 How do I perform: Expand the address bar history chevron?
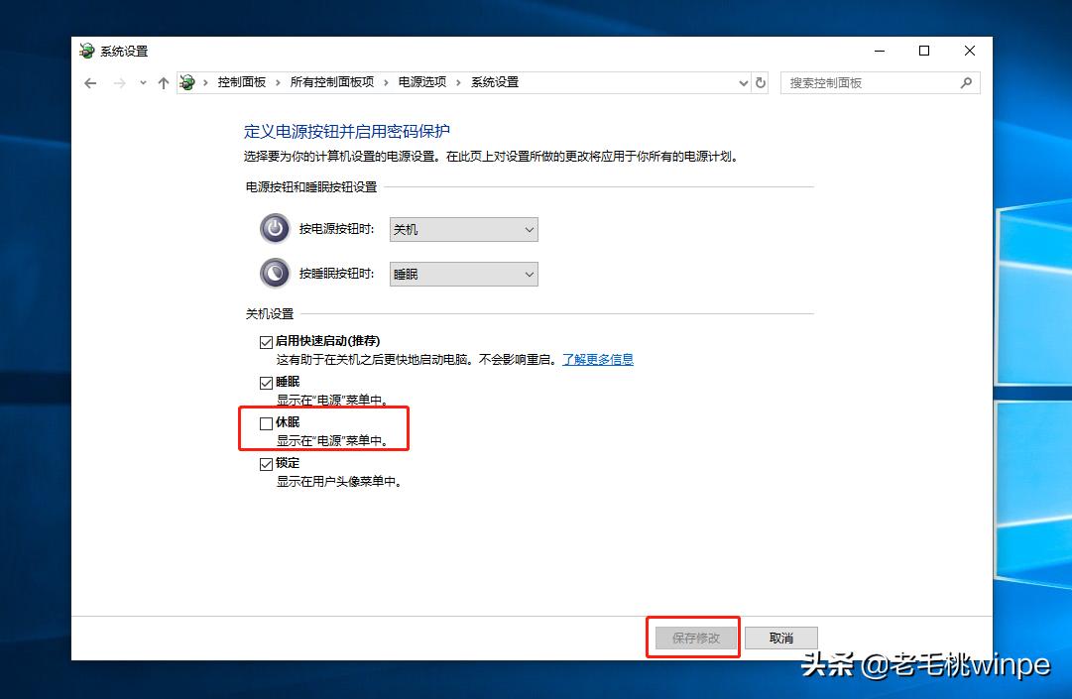[742, 83]
